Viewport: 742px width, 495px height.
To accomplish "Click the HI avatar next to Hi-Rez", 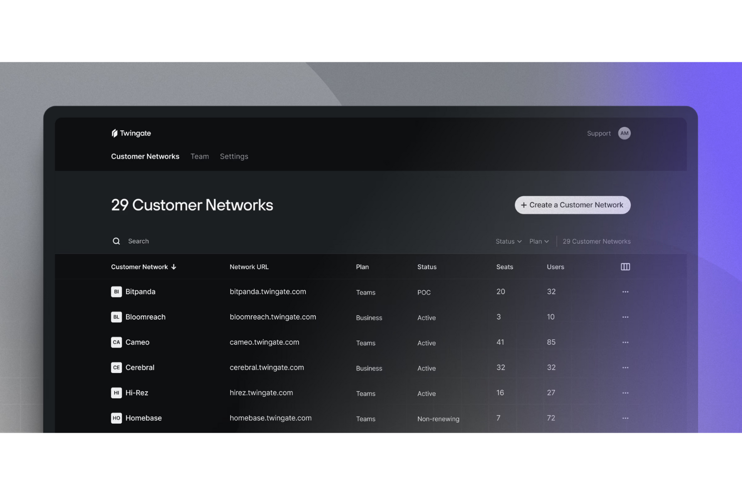I will pyautogui.click(x=116, y=393).
